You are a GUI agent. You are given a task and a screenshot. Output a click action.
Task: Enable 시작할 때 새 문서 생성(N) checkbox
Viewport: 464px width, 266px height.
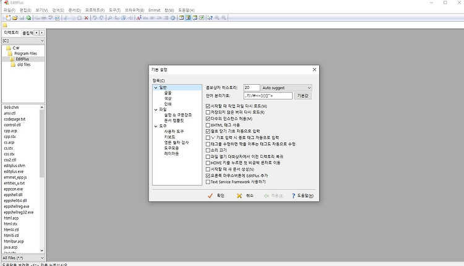coord(208,169)
